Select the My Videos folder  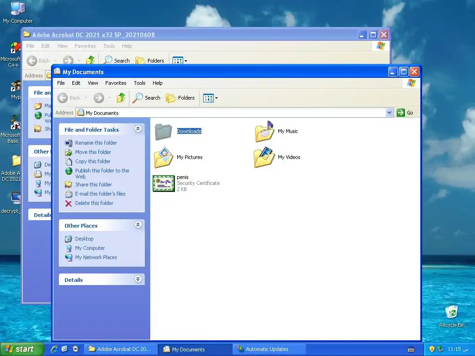(277, 158)
